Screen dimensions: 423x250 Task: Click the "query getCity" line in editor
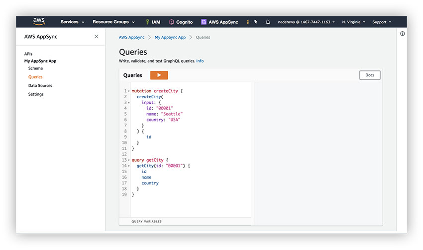pyautogui.click(x=150, y=160)
